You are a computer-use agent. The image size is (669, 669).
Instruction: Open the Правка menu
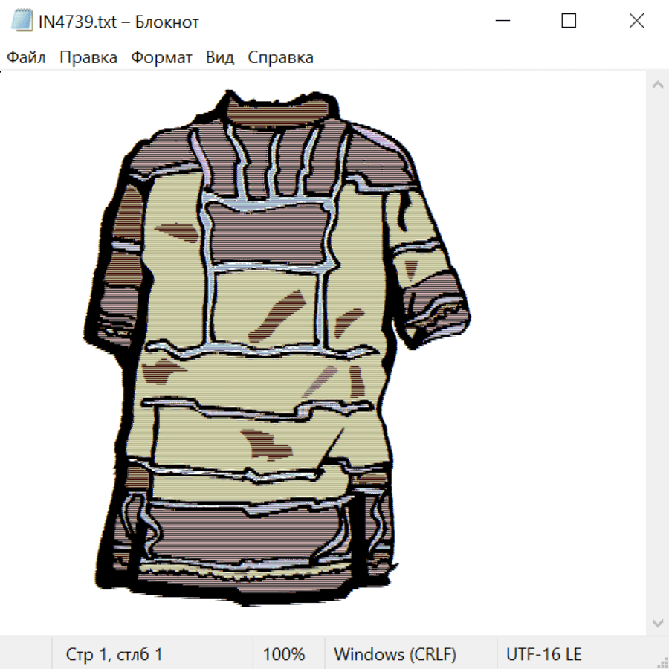[x=88, y=57]
